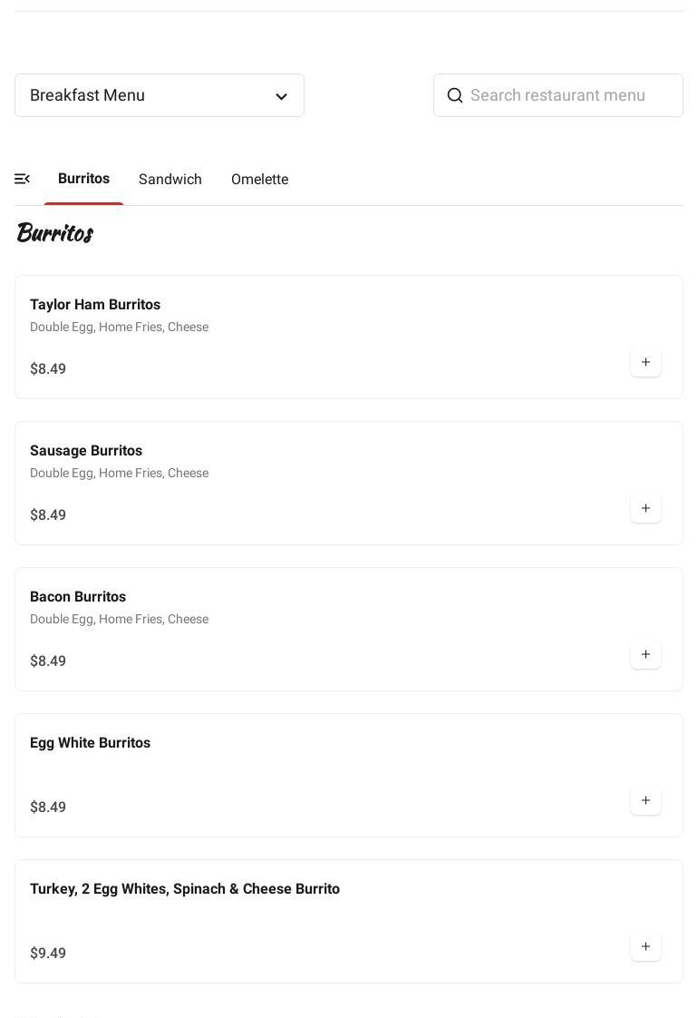Open the Breakfast Menu dropdown
Viewport: 698px width, 1018px height.
pyautogui.click(x=159, y=95)
